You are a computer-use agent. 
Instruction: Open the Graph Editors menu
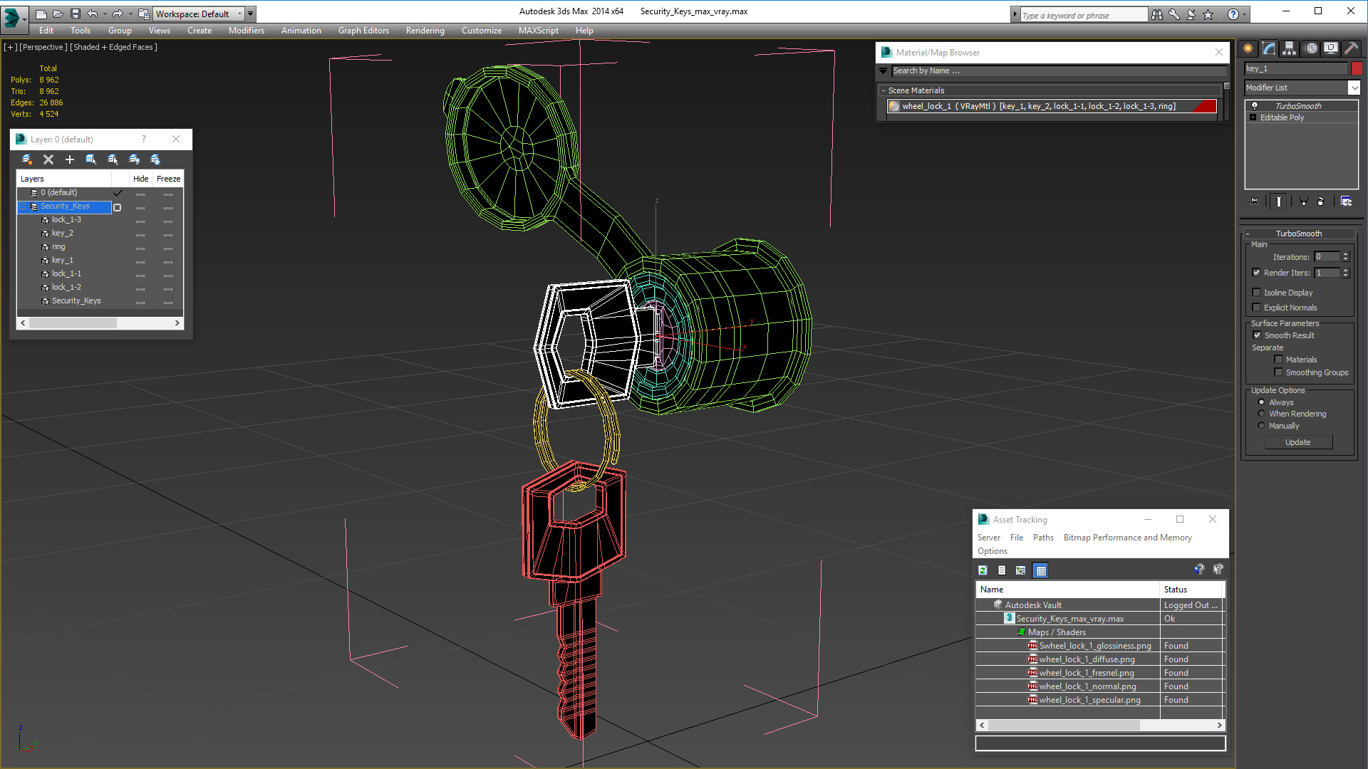tap(363, 31)
